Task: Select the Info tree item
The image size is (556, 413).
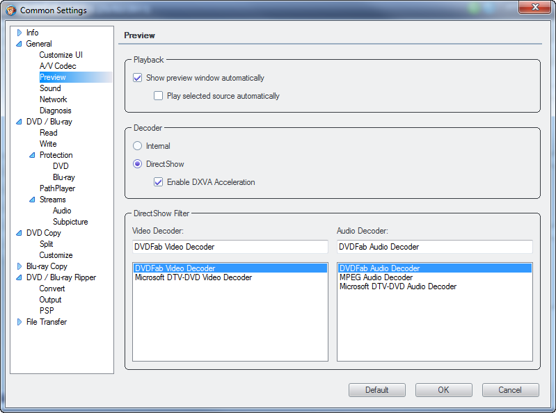Action: tap(32, 33)
